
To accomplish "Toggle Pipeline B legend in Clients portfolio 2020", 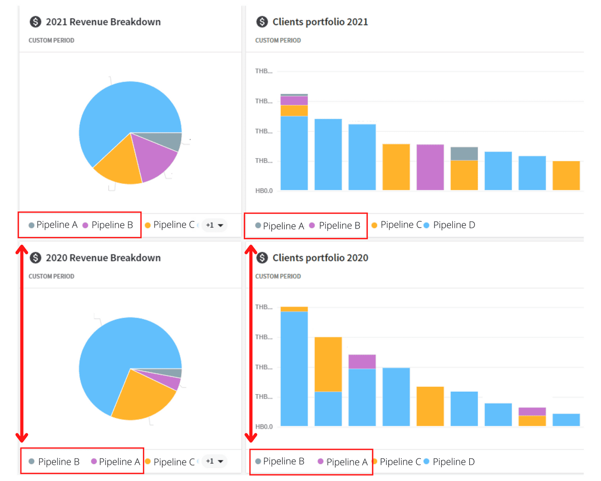I will point(280,461).
